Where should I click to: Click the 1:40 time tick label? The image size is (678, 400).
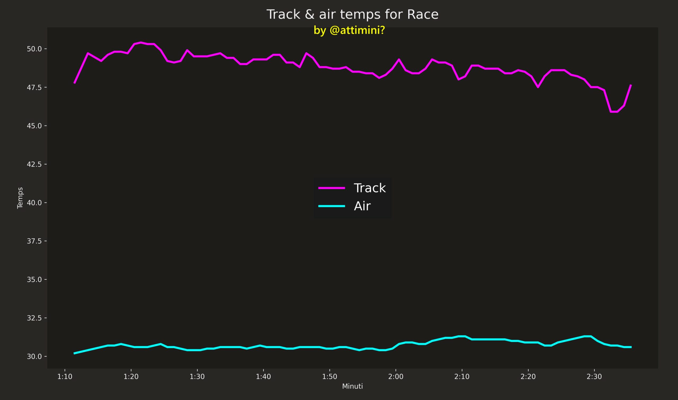click(x=263, y=376)
